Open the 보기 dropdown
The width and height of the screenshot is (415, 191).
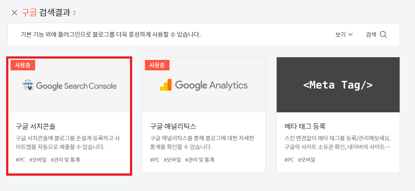[344, 35]
